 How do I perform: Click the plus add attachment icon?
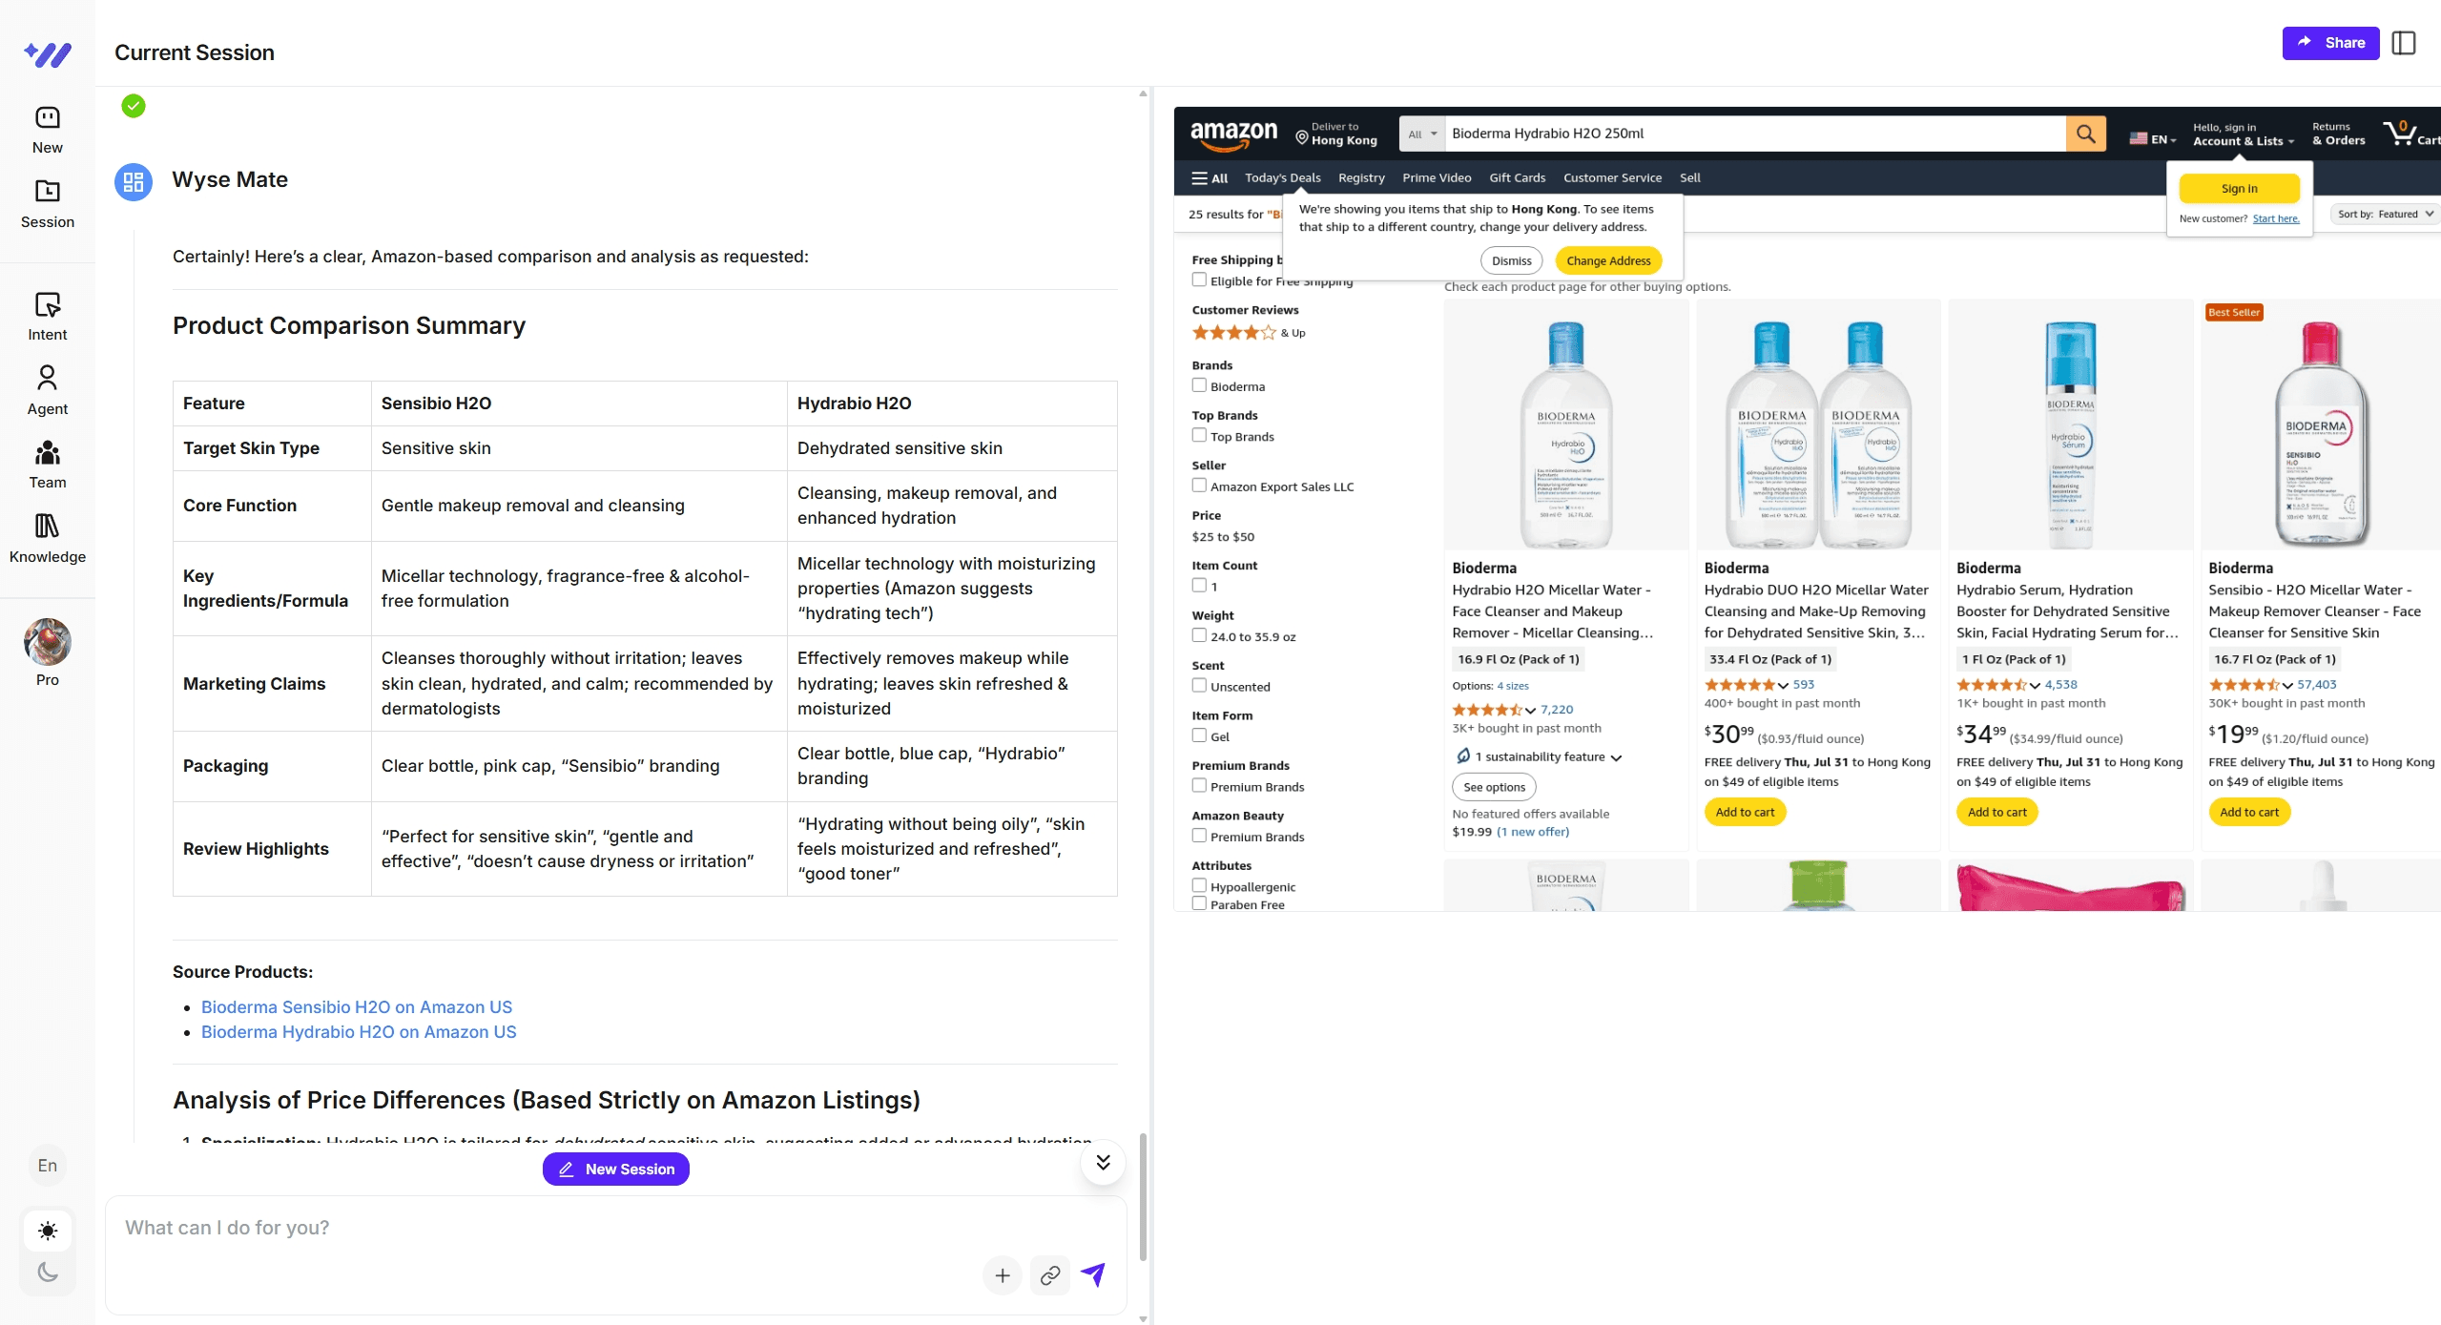1003,1275
